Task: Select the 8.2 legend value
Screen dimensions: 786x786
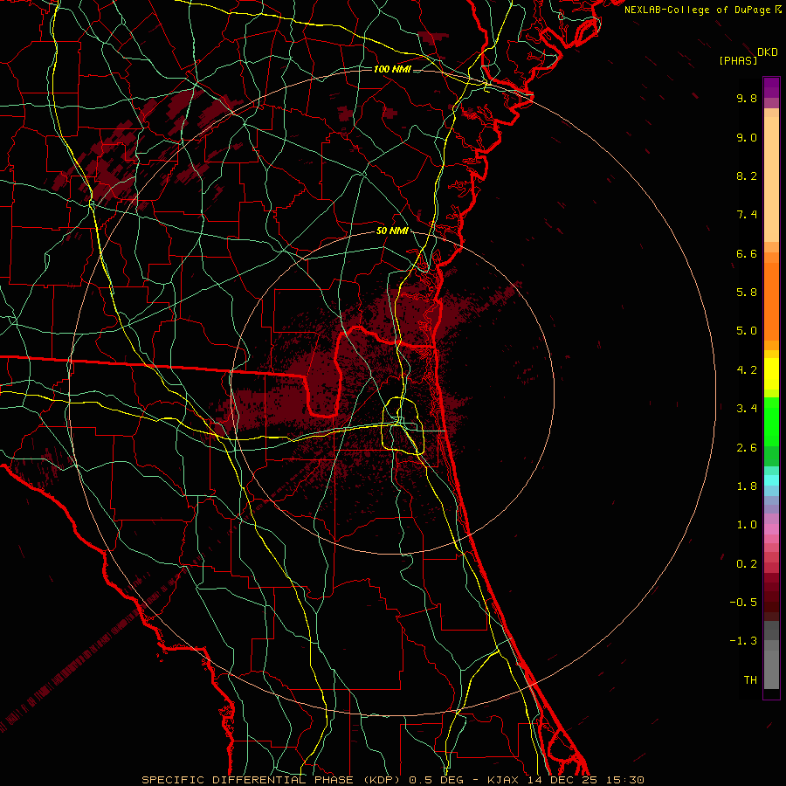Action: [747, 176]
